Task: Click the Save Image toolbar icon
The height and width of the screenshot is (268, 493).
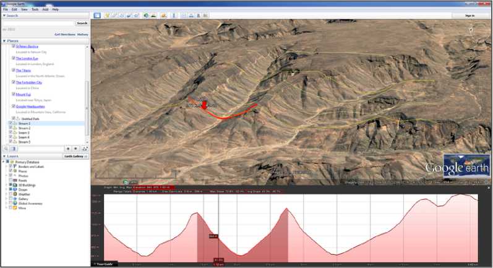Action: [199, 15]
